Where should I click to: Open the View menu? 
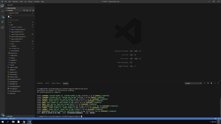[x=21, y=1]
